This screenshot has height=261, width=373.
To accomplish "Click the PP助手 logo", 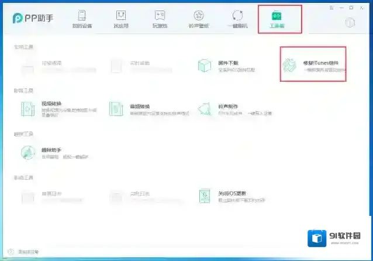I will (x=32, y=19).
